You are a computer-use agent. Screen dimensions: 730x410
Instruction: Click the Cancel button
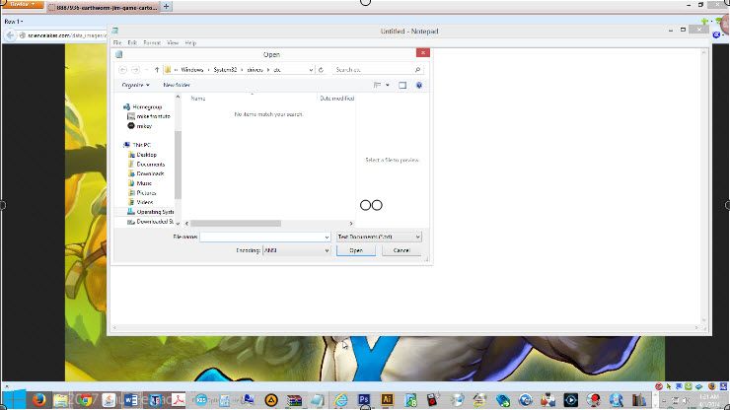point(401,250)
